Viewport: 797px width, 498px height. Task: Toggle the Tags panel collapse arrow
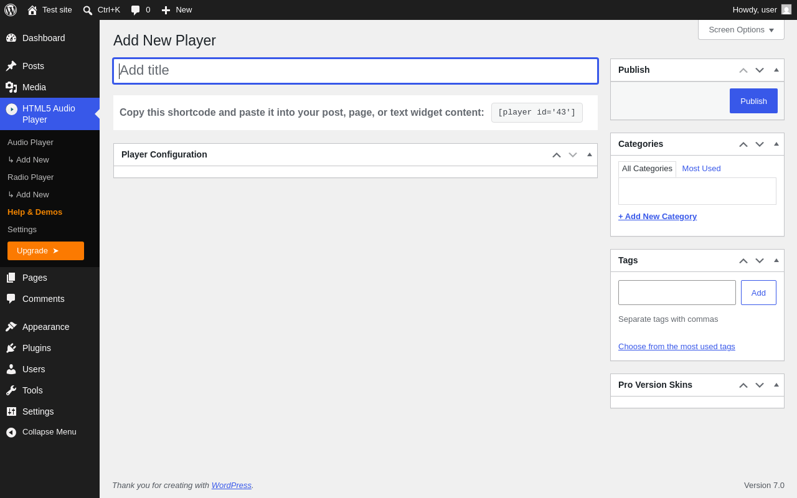pos(776,260)
